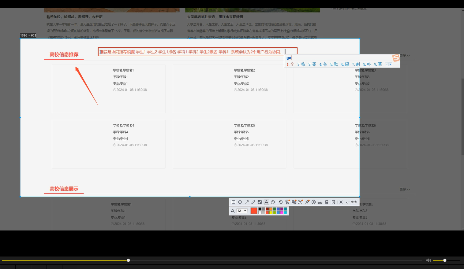
Task: Save the screenshot to file
Action: tap(320, 202)
